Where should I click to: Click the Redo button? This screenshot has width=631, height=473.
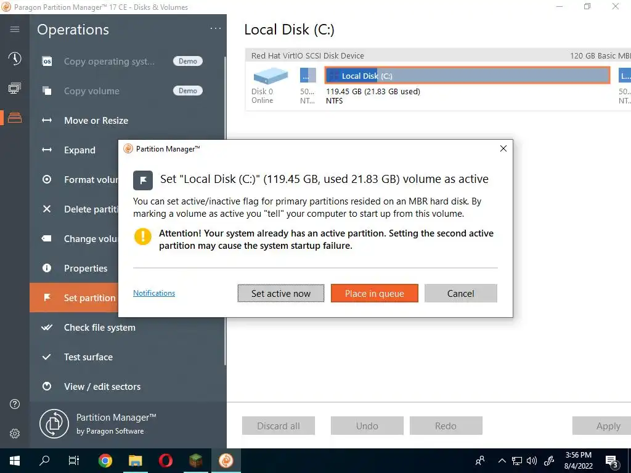pyautogui.click(x=446, y=426)
